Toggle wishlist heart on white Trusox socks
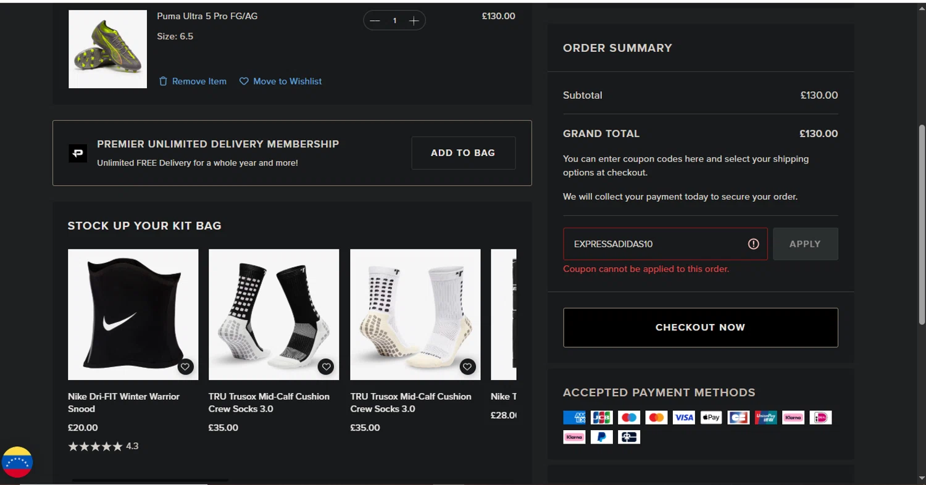 [x=467, y=367]
